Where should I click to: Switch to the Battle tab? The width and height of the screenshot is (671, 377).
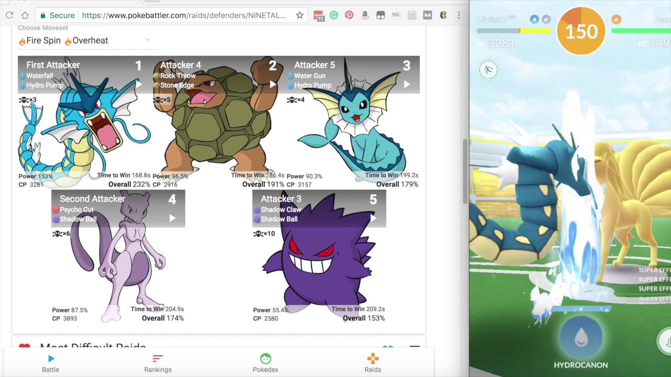point(50,363)
